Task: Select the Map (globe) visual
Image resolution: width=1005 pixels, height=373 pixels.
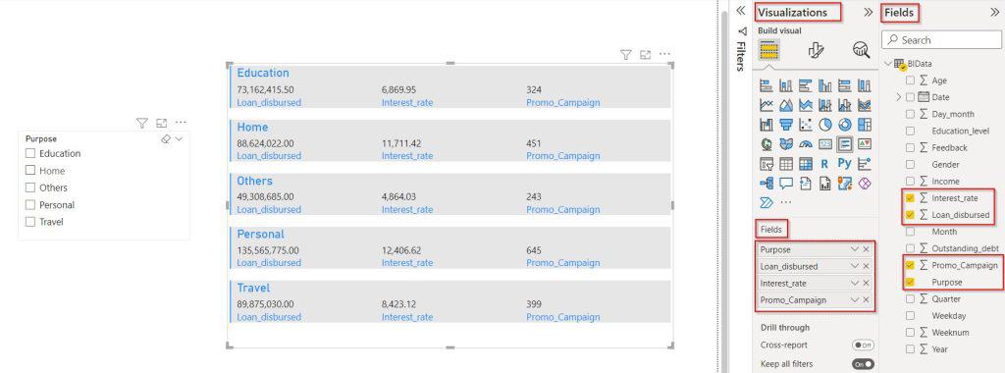Action: [x=766, y=144]
